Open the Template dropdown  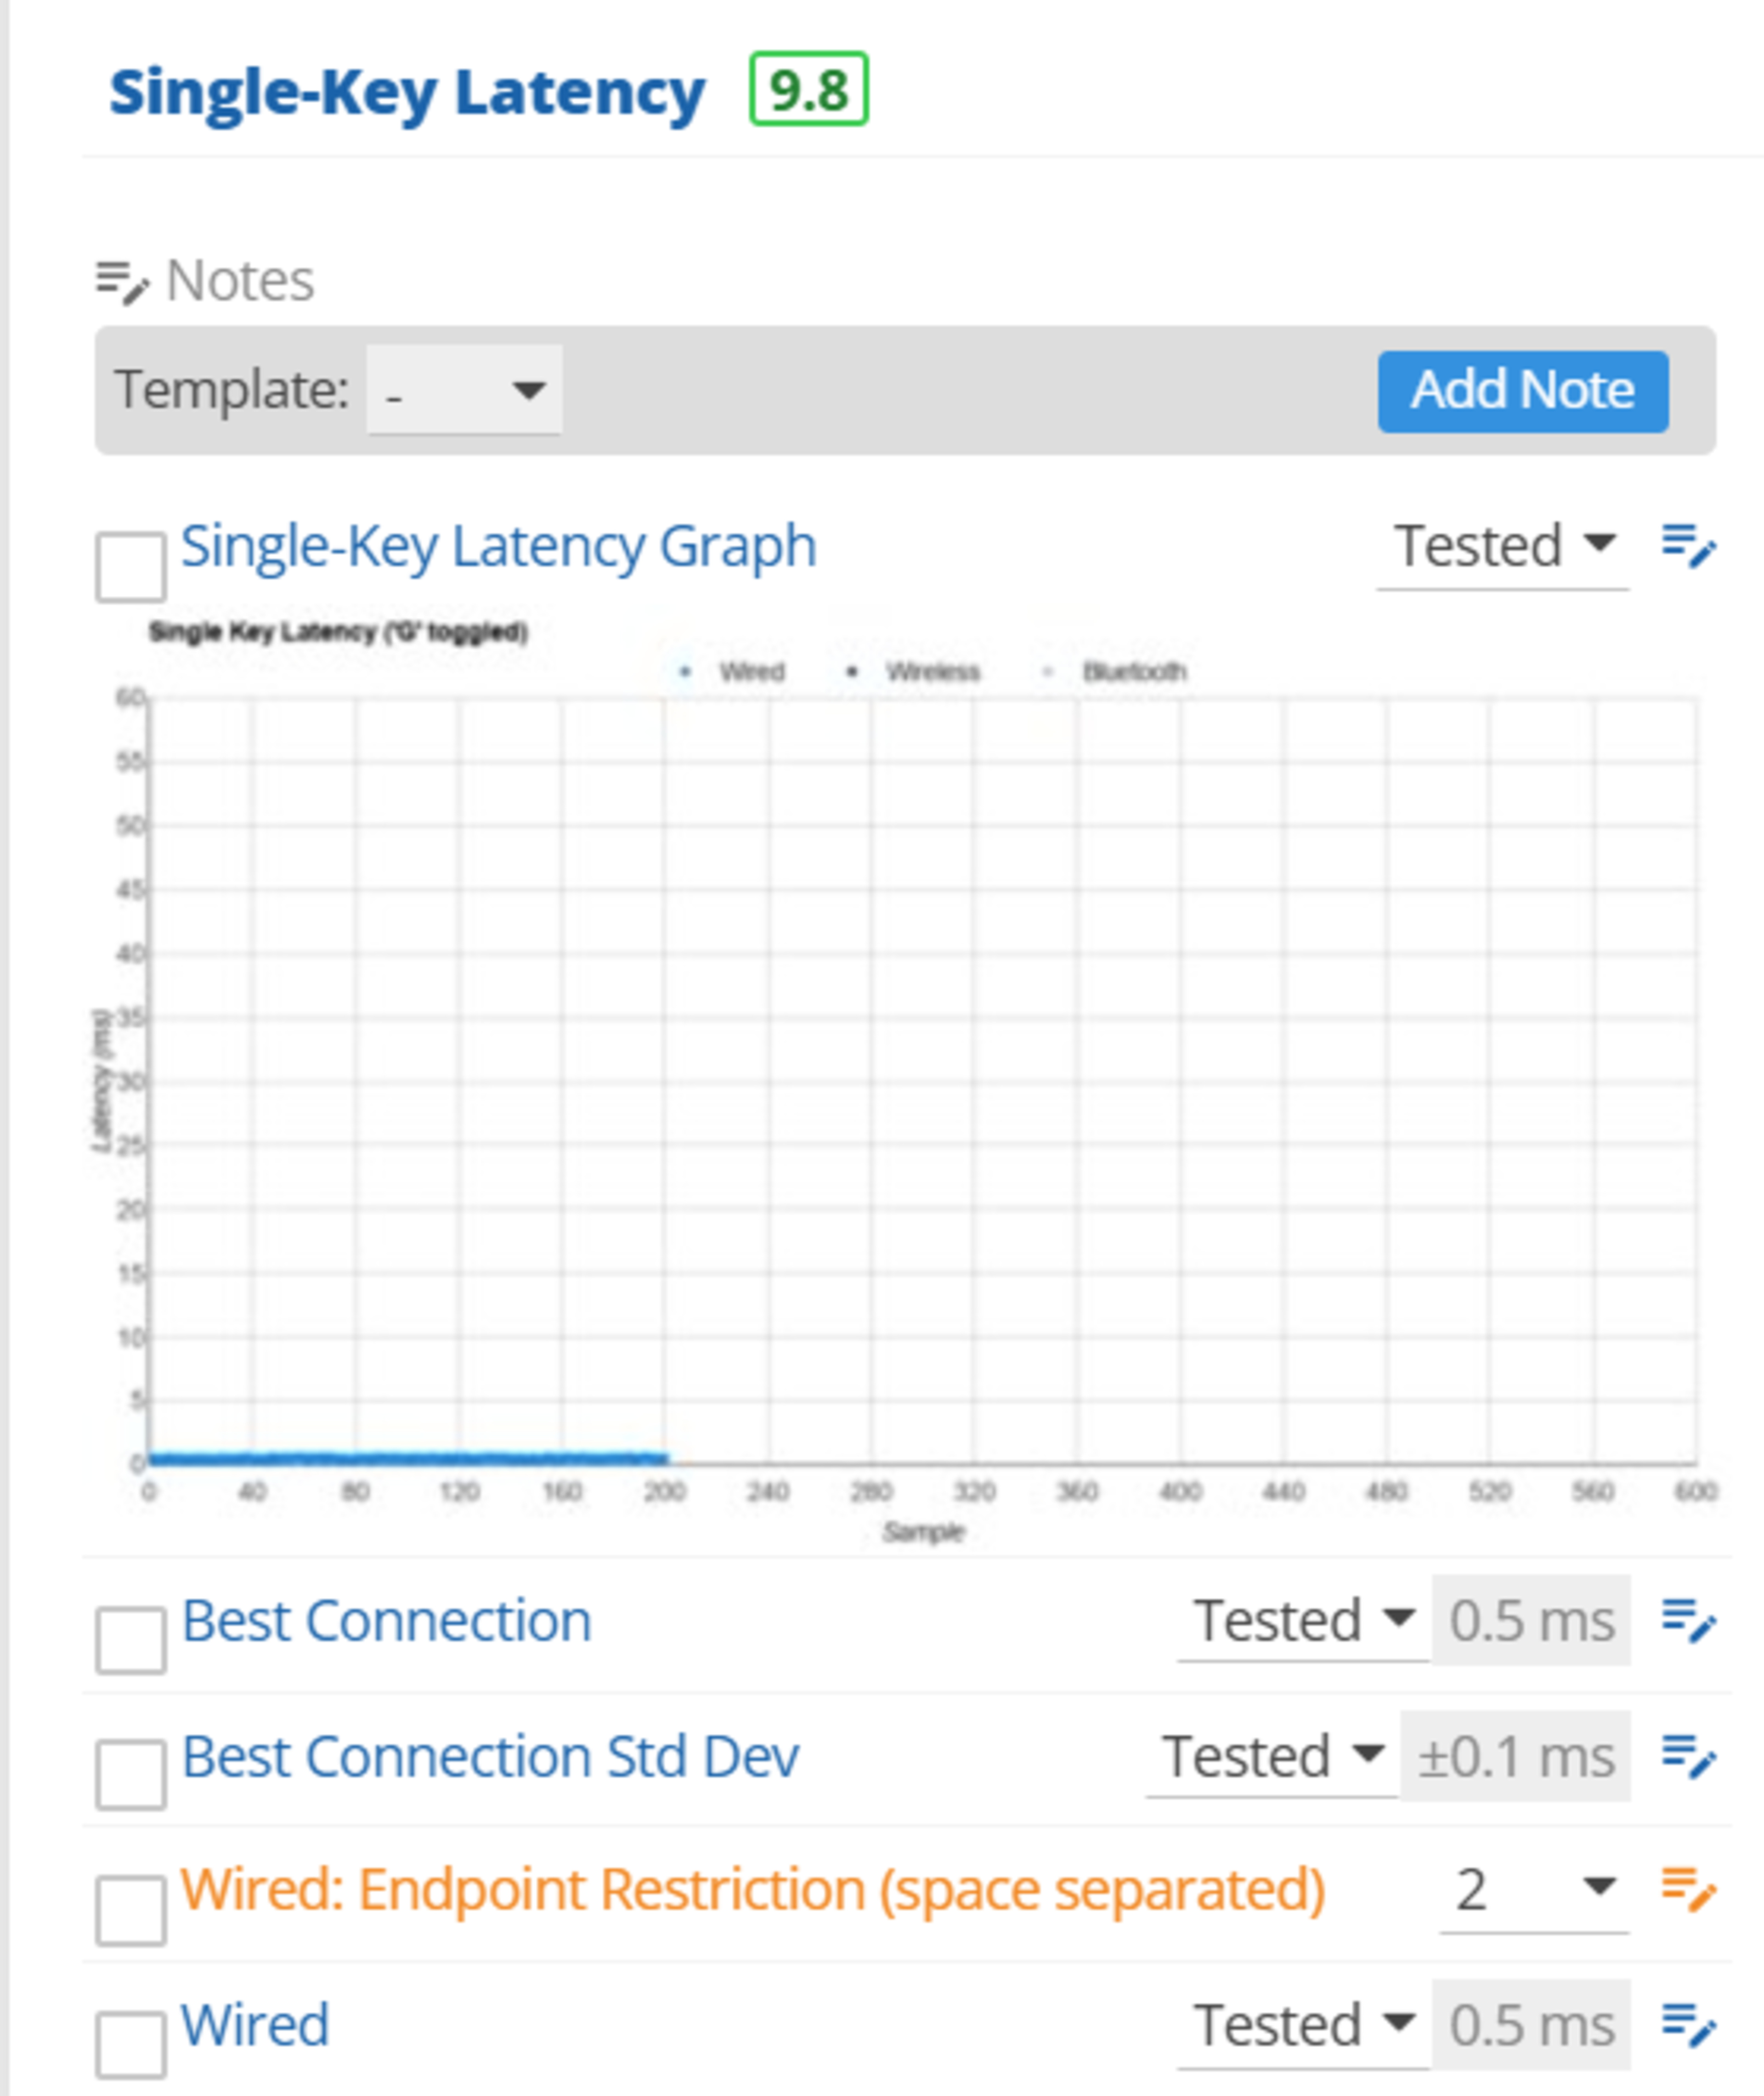(x=464, y=390)
